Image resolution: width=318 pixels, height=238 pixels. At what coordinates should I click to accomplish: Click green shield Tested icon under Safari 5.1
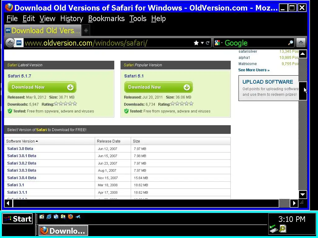tap(126, 111)
